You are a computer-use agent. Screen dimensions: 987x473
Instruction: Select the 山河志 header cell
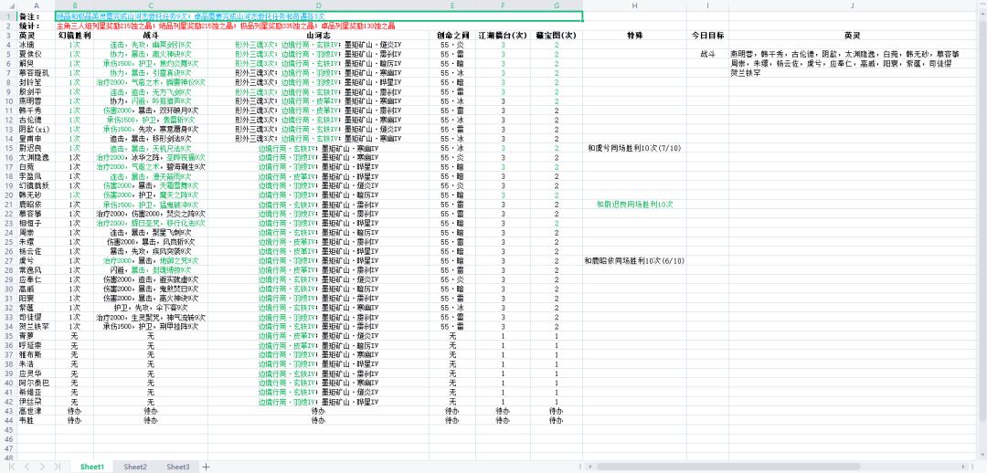tap(319, 36)
